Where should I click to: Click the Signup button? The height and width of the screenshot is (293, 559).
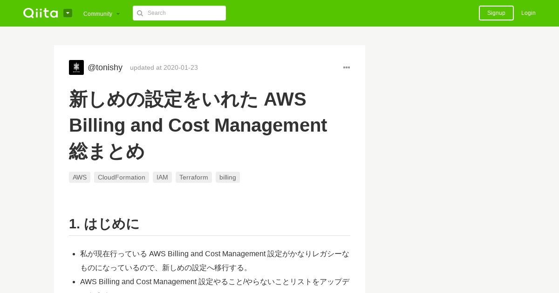point(496,13)
